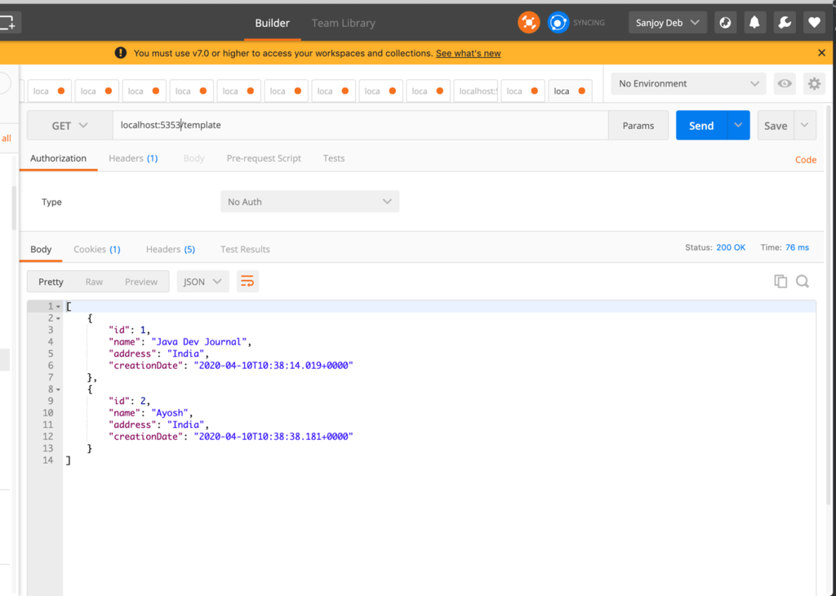Image resolution: width=836 pixels, height=596 pixels.
Task: Open the Interceptor globe icon
Action: [x=724, y=22]
